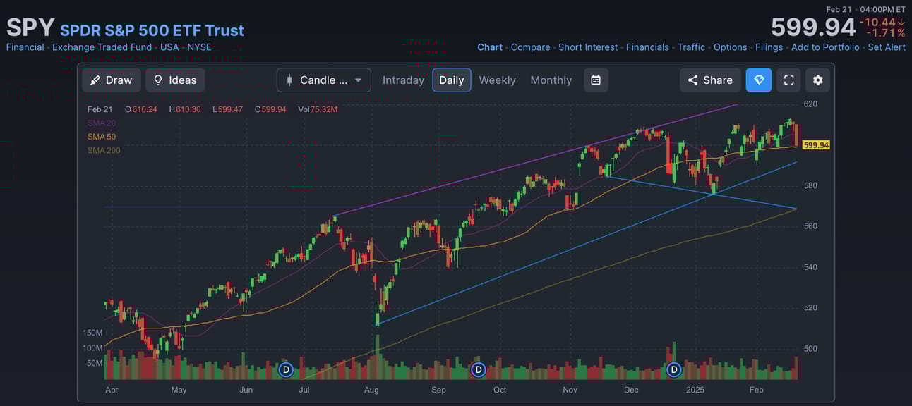This screenshot has height=406, width=912.
Task: Select the Daily timeframe
Action: [x=452, y=80]
